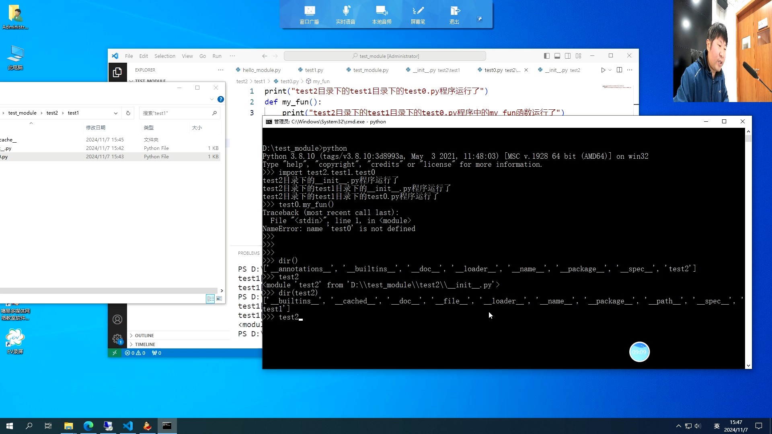Screen dimensions: 772x434
Task: Select the test_module.py tab
Action: point(371,70)
